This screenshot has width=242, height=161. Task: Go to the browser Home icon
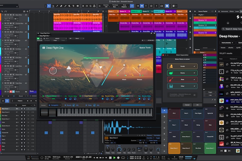[x=228, y=23]
